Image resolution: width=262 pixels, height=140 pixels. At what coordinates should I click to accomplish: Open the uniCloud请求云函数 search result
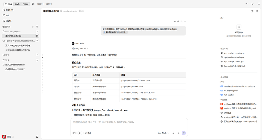point(238,104)
